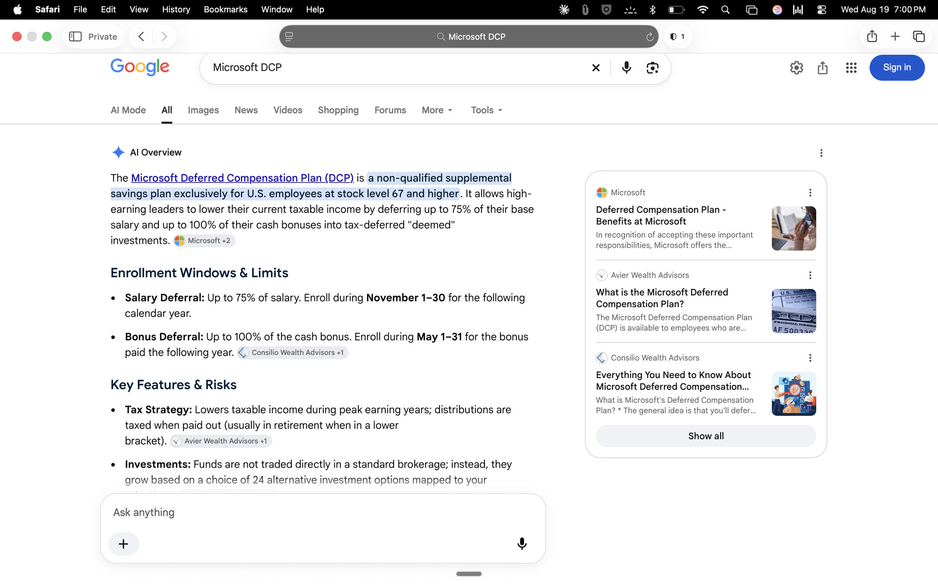Open Bluetooth menu bar icon
Image resolution: width=938 pixels, height=585 pixels.
point(652,10)
